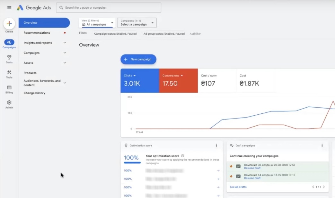Select Recommendations in the navigation
Image resolution: width=335 pixels, height=198 pixels.
click(37, 33)
